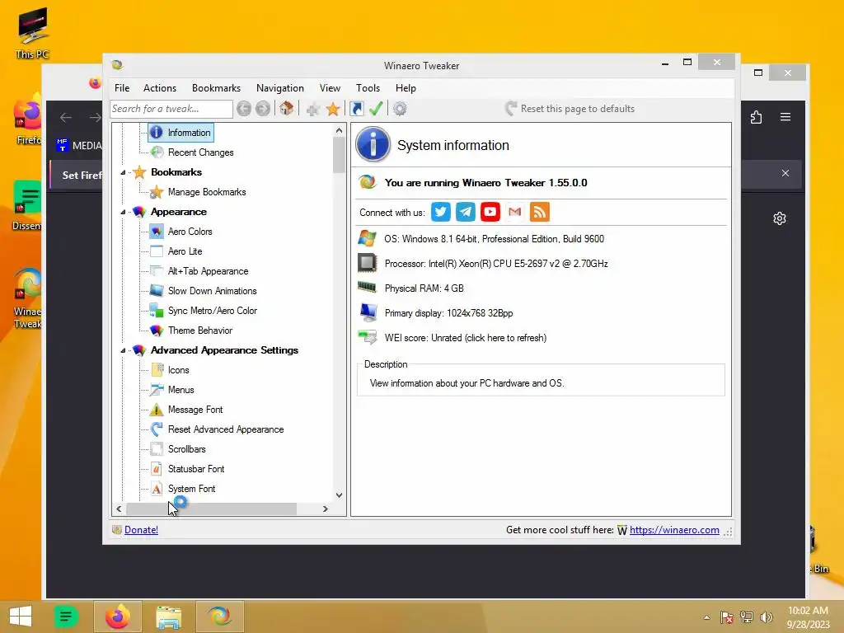This screenshot has width=844, height=633.
Task: Open the RSS feed icon
Action: pos(540,212)
